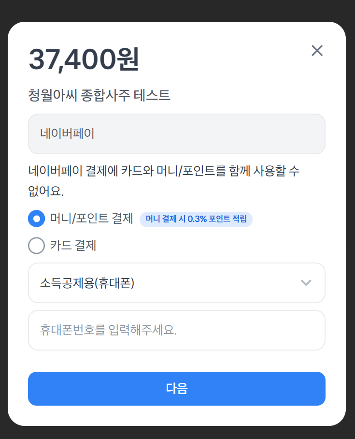
Task: Click the 네이버페이 결제에 카드와 머니/포인트 notice text
Action: tap(164, 181)
